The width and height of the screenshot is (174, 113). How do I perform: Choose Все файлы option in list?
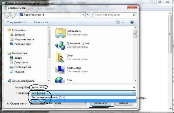[83, 101]
